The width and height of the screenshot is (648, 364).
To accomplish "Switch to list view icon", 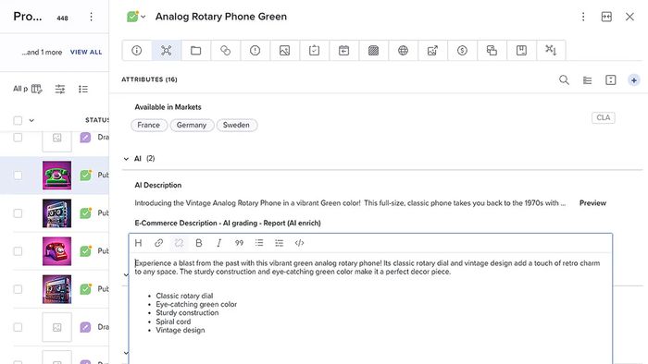I will (83, 89).
